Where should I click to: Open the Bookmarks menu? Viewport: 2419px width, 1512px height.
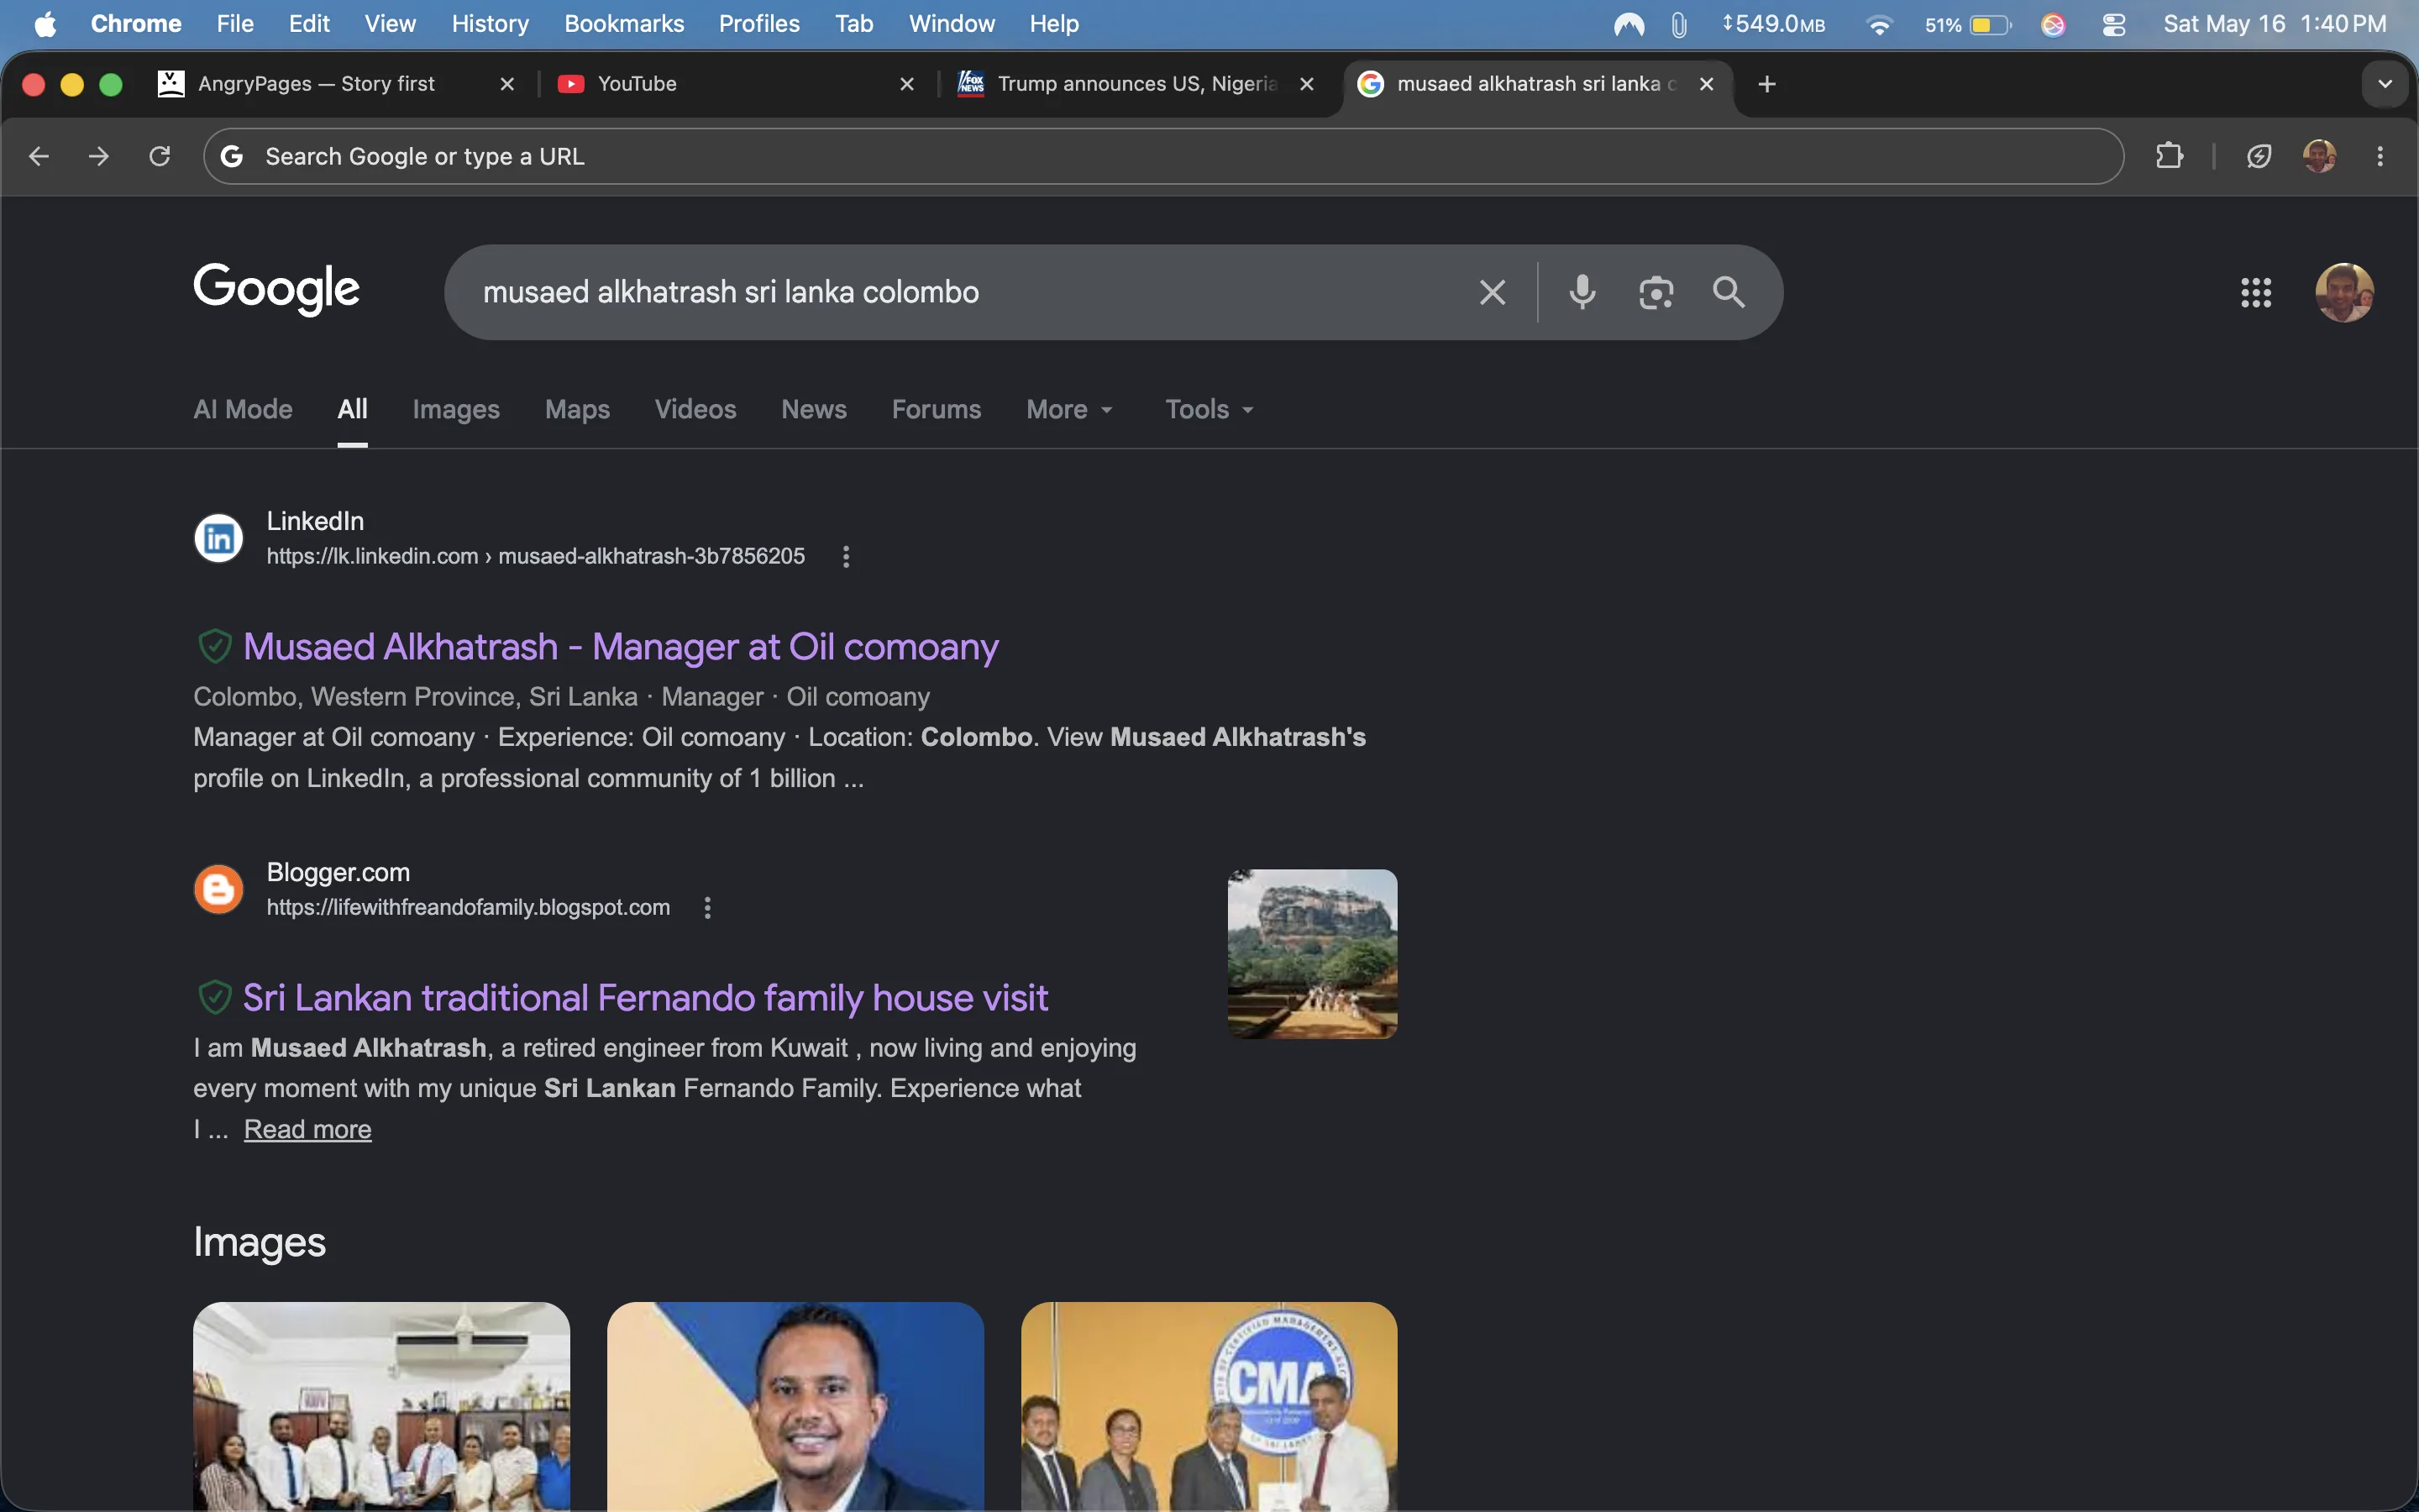[x=624, y=24]
